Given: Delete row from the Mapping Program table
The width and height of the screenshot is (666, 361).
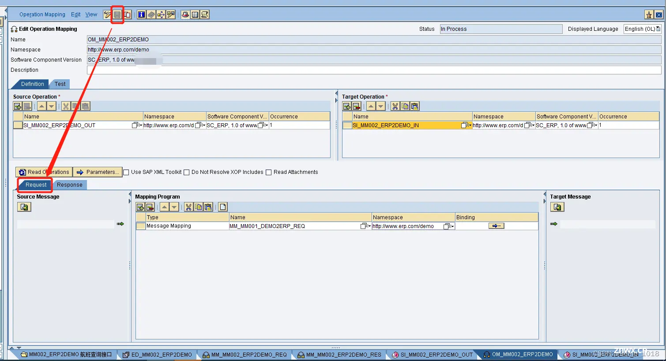Looking at the screenshot, I should click(x=150, y=207).
